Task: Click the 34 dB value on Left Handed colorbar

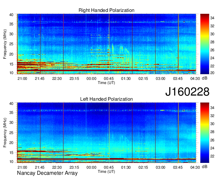Action: pos(212,108)
